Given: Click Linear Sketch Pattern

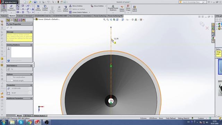Looking at the screenshot, I should 78,12.
